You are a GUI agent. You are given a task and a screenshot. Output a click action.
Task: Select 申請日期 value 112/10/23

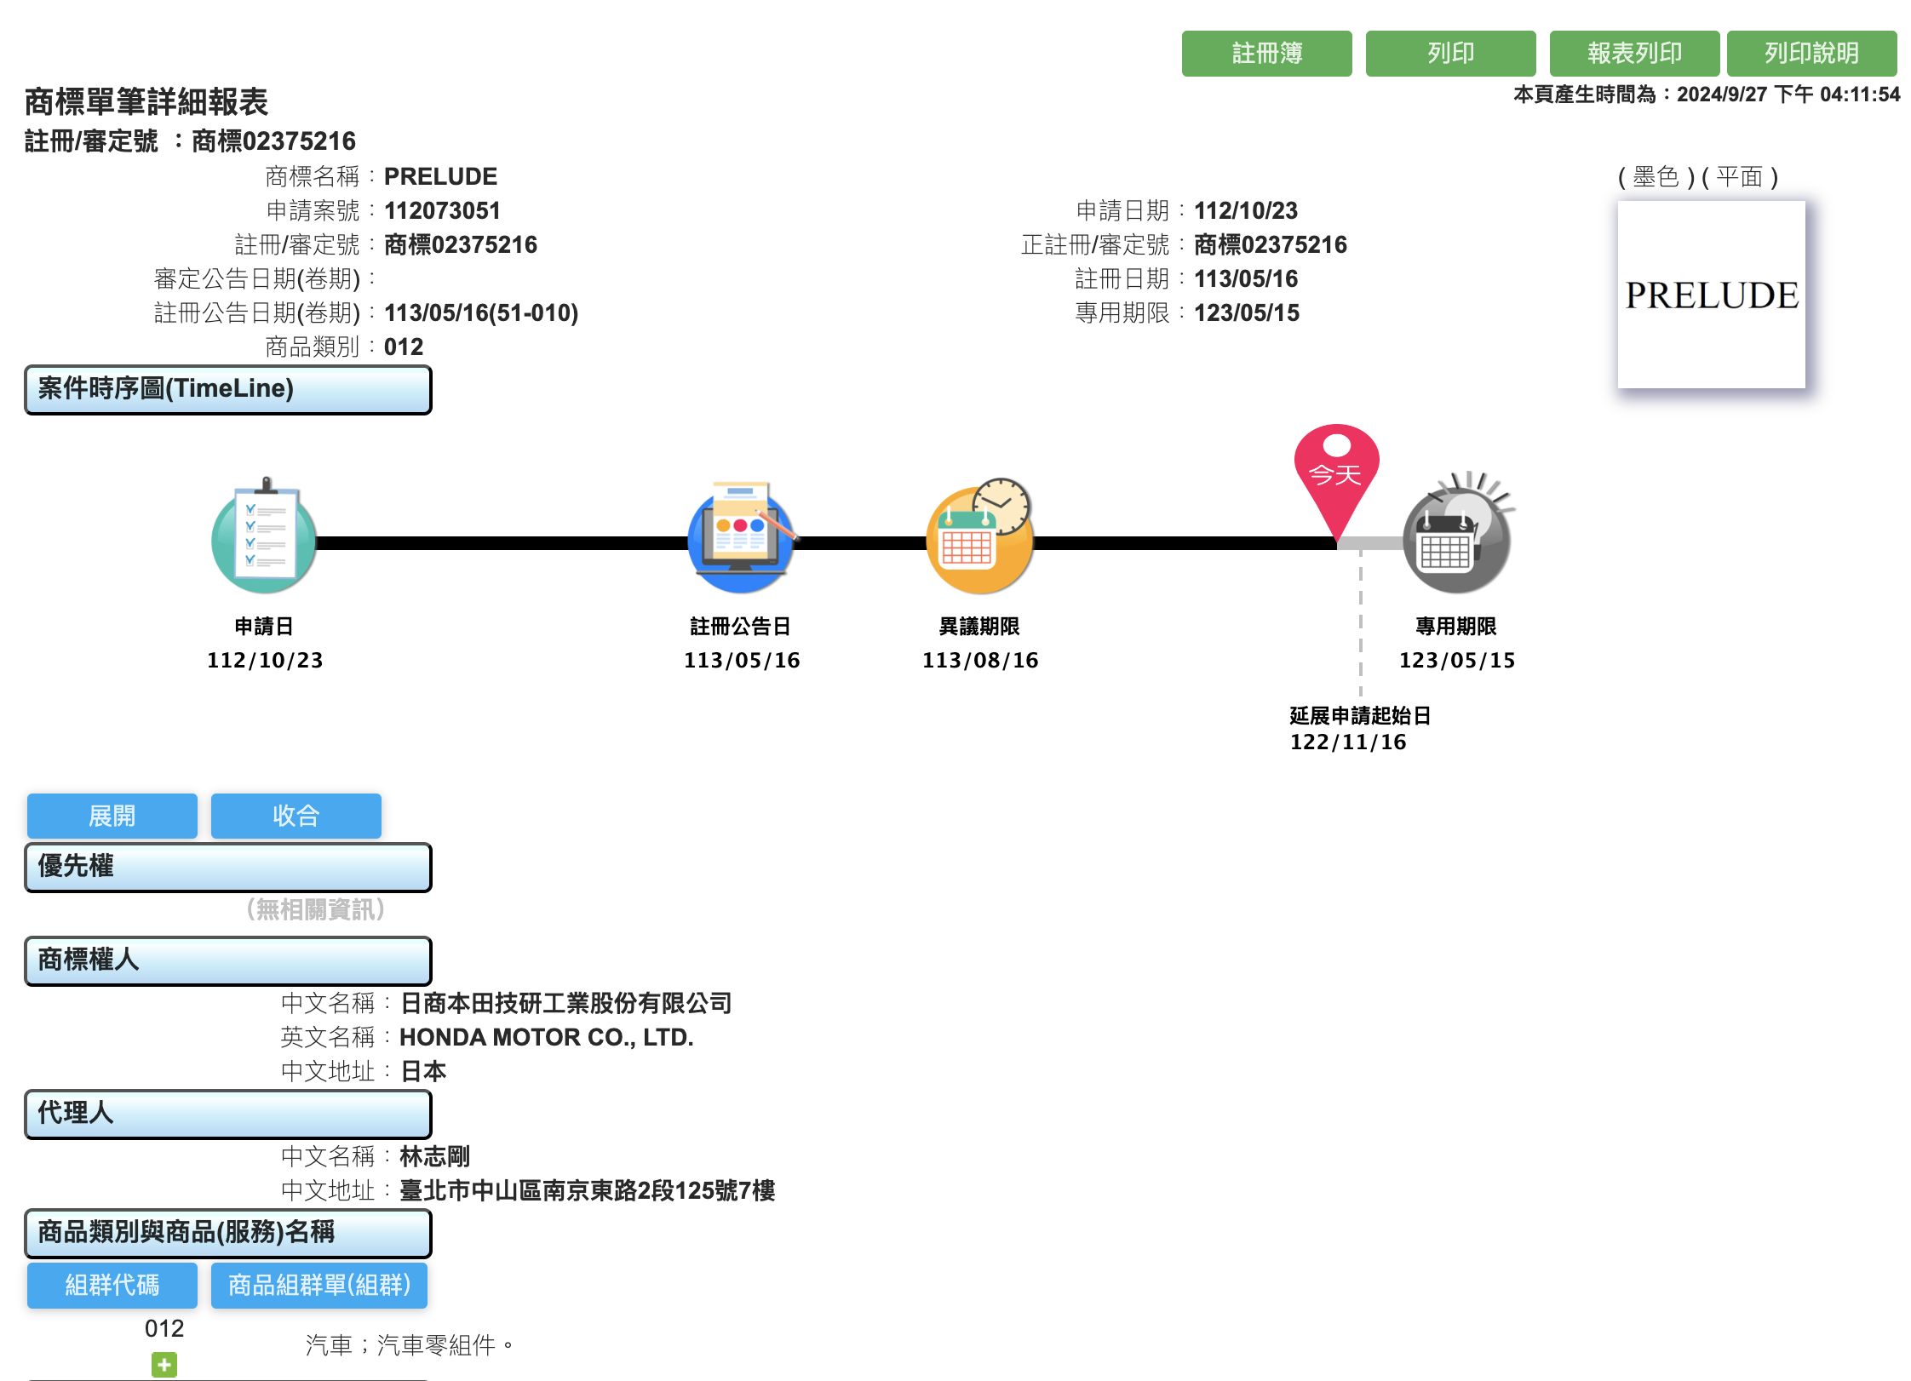[x=1246, y=210]
